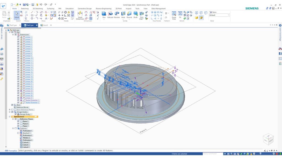The height and width of the screenshot is (158, 282).
Task: Select the Extrude tool in Solids
Action: pos(110,14)
